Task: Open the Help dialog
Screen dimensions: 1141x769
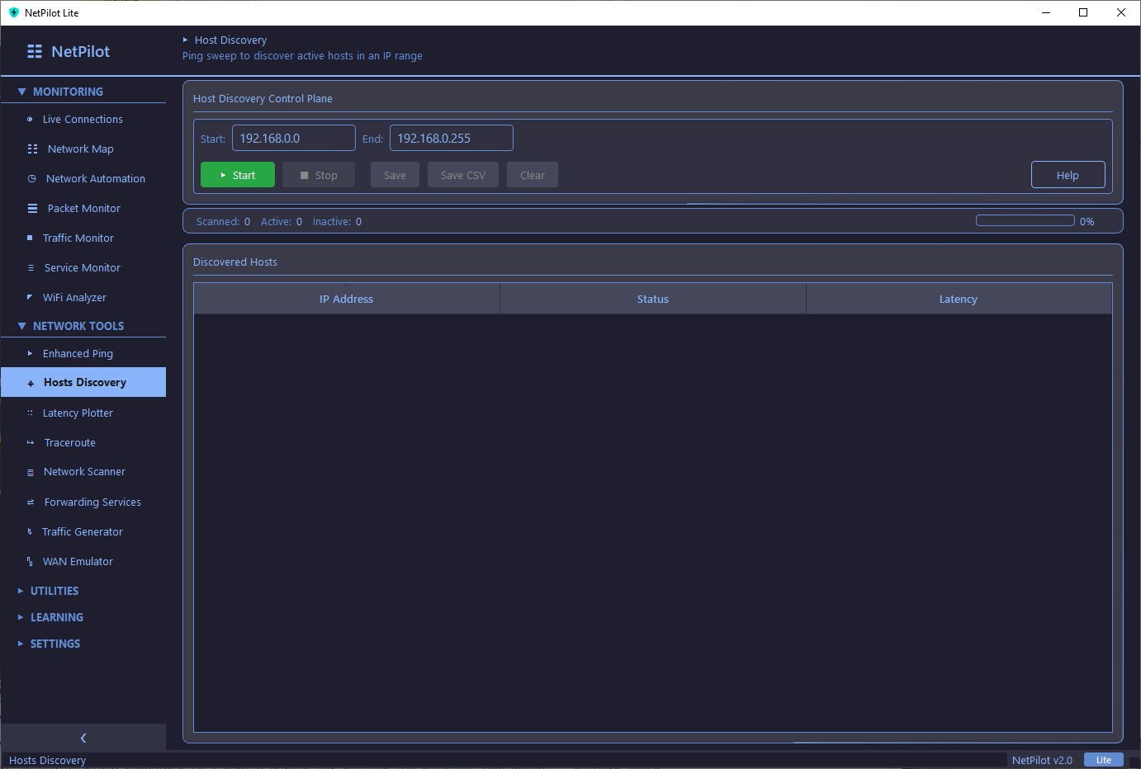Action: point(1068,174)
